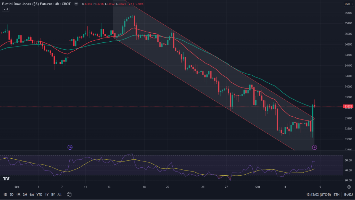Click the purple arrow marker near Sep 7
This screenshot has height=200, width=355.
click(70, 147)
